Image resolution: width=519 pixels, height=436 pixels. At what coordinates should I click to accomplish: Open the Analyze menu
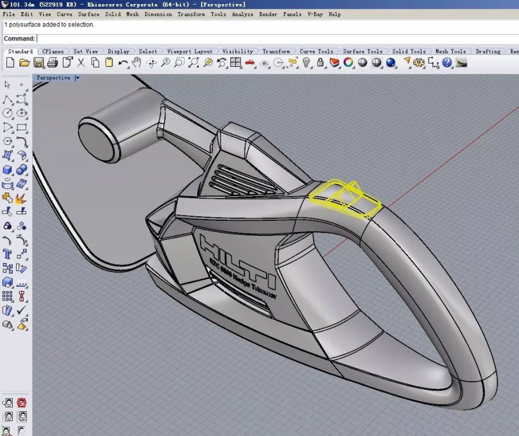tap(242, 14)
